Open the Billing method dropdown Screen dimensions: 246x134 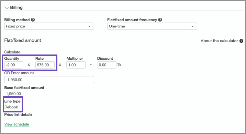(x=49, y=26)
